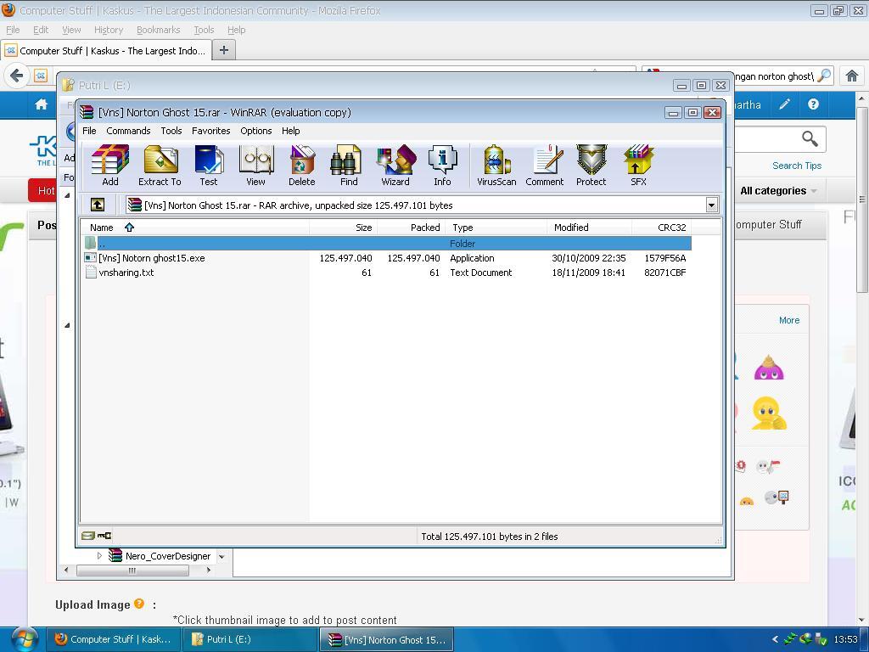The width and height of the screenshot is (869, 652).
Task: Launch the Wizard tool
Action: pyautogui.click(x=395, y=165)
